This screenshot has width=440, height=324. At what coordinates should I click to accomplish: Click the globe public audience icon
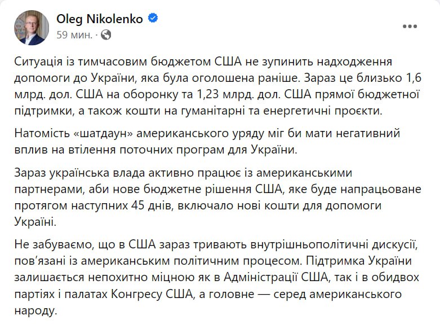(106, 34)
